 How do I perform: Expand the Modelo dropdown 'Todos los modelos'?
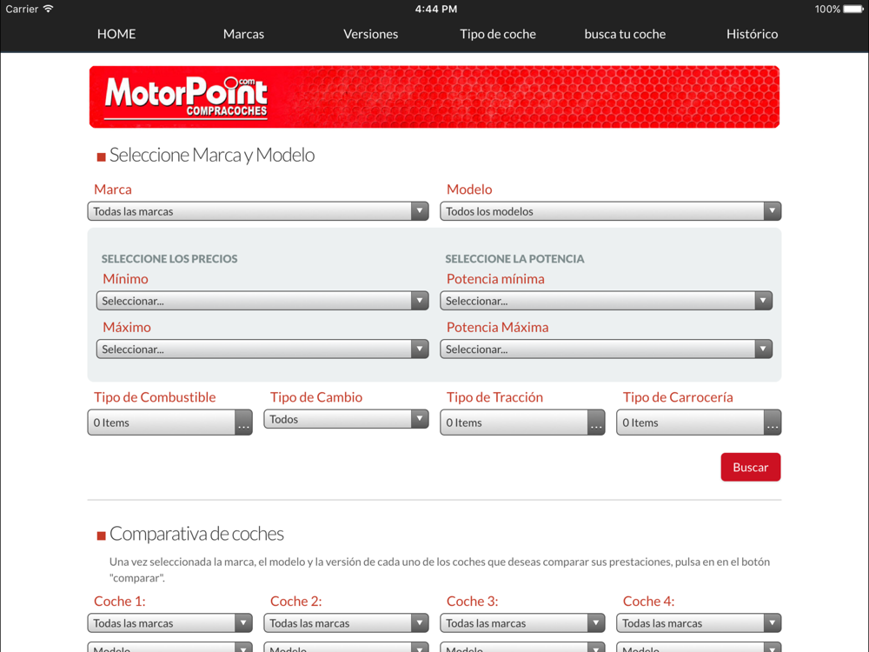pos(610,211)
